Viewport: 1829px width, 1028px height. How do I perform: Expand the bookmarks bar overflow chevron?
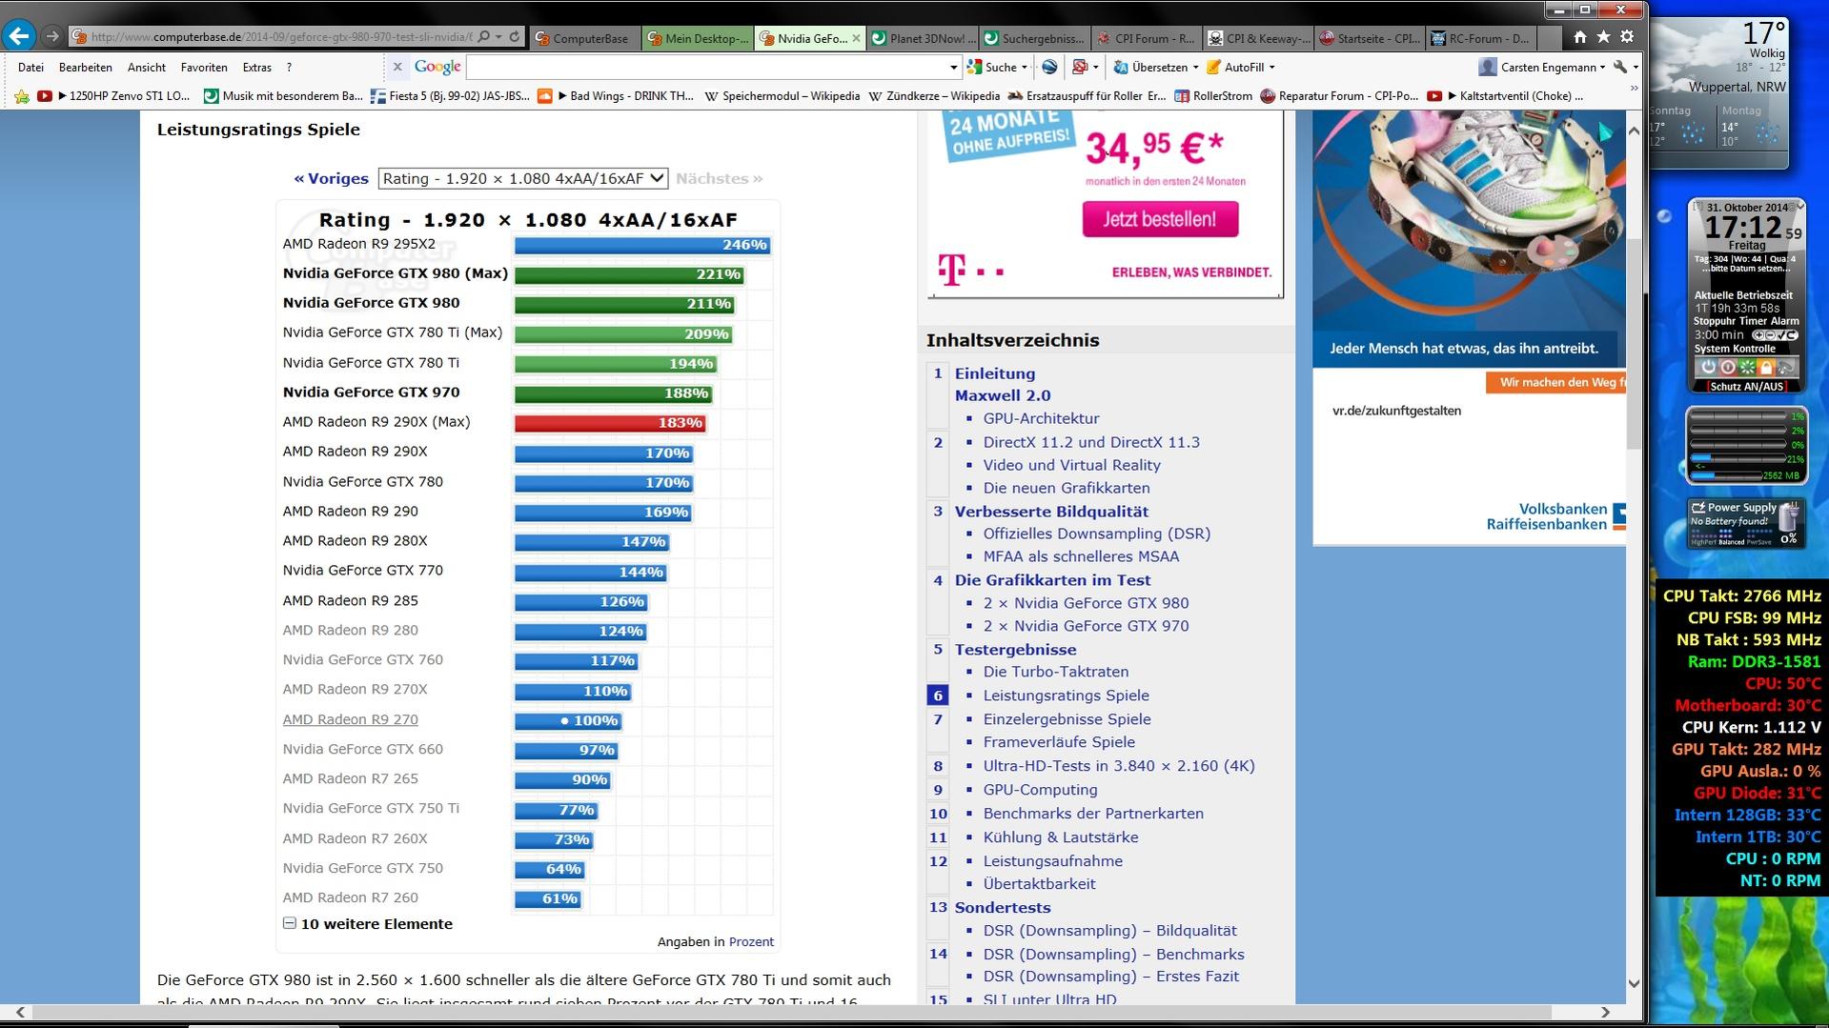[x=1634, y=89]
